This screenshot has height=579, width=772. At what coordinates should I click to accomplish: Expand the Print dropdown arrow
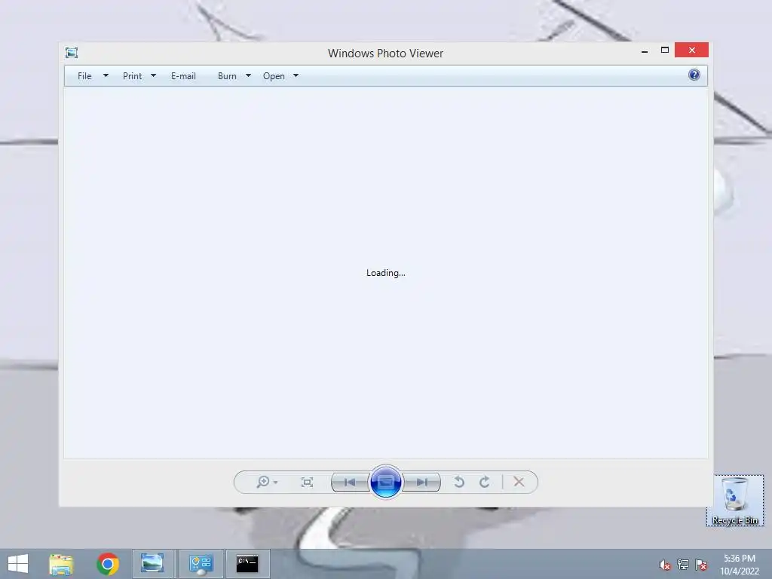click(153, 76)
